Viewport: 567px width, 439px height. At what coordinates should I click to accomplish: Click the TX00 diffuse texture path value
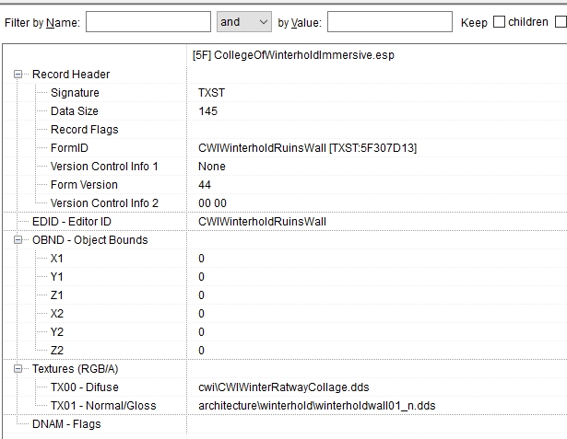[x=290, y=387]
